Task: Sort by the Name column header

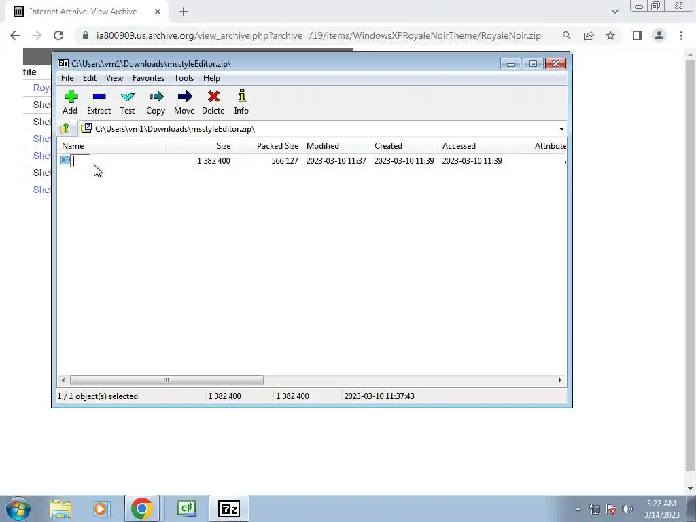Action: 112,146
